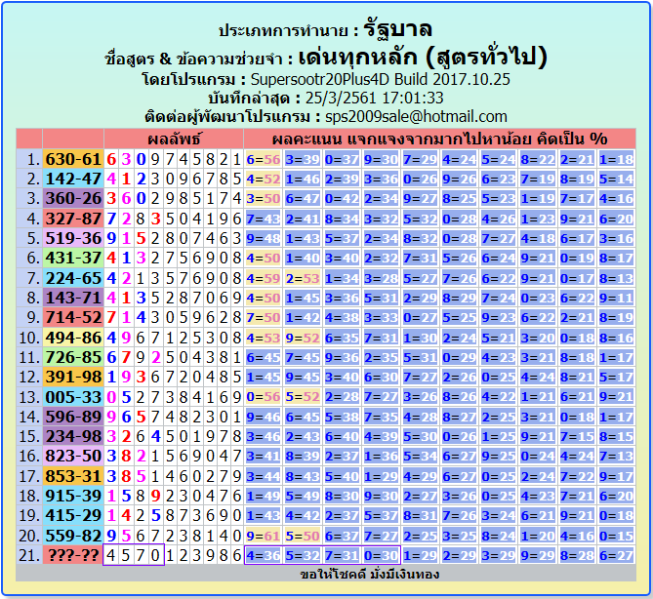This screenshot has width=653, height=599.
Task: Click the result cell 005-33
Action: click(73, 397)
